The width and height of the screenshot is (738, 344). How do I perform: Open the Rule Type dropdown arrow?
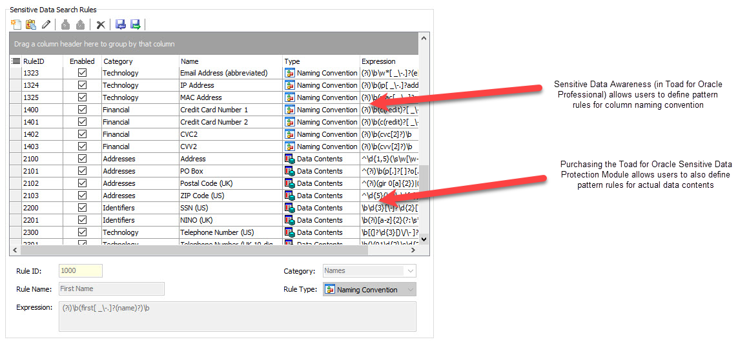[x=411, y=289]
